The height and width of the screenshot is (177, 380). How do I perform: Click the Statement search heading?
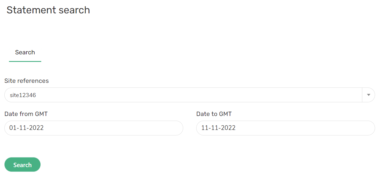point(48,10)
